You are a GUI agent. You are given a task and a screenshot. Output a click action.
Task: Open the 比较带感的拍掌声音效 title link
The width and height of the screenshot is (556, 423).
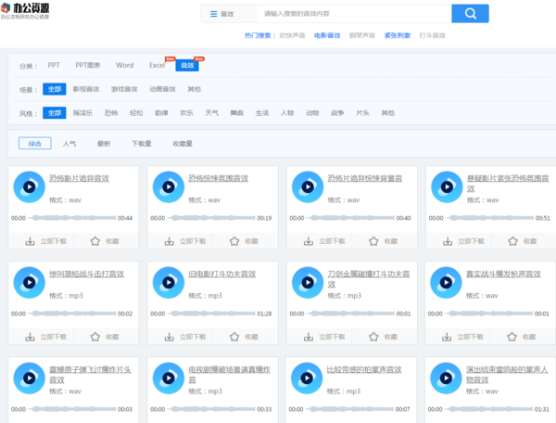(364, 370)
